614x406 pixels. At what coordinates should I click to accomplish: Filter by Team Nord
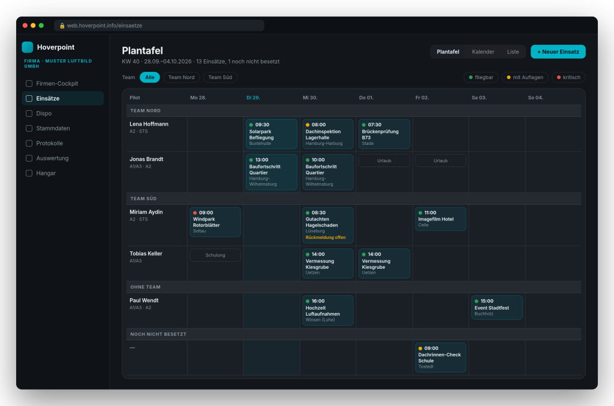point(181,77)
